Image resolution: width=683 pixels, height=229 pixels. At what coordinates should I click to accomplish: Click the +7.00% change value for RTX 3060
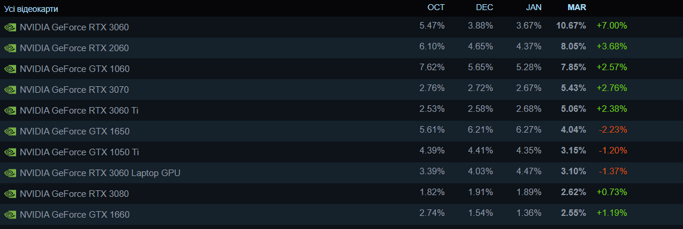(612, 26)
